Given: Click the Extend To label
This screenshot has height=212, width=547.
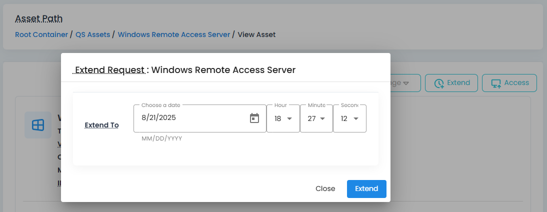Looking at the screenshot, I should pos(102,125).
